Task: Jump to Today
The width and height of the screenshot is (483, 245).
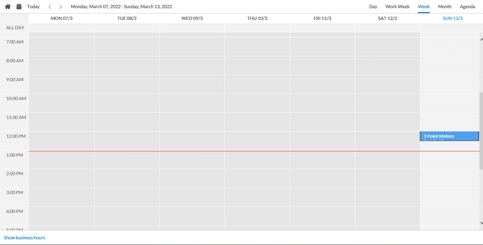Action: point(33,6)
